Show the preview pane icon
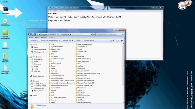The height and width of the screenshot is (109, 195). click(x=118, y=41)
